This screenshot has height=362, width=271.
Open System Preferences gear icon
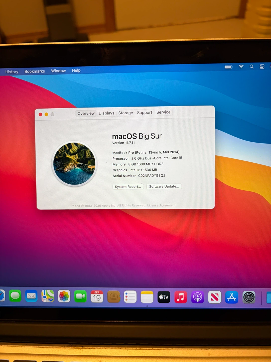249,297
